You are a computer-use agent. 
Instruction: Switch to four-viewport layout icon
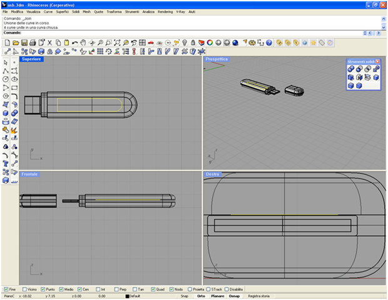pyautogui.click(x=142, y=42)
